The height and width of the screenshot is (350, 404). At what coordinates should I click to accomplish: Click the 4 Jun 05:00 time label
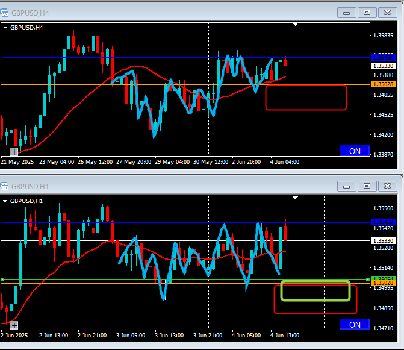[x=246, y=336]
